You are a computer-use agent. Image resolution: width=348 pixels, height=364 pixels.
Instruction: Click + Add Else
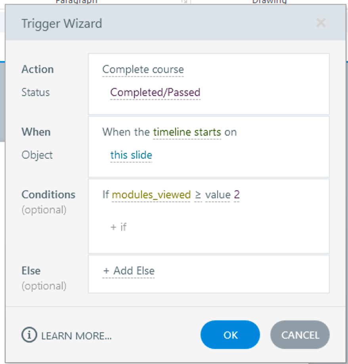128,271
